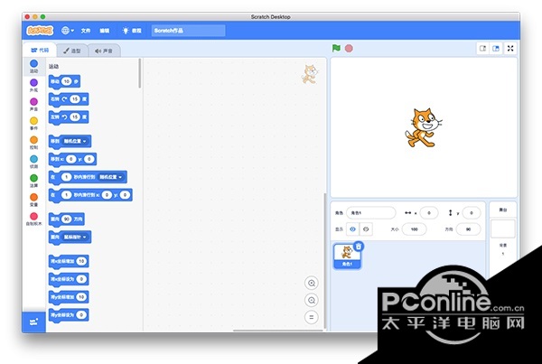Show the sprite with open eye button
The image size is (542, 364).
(x=352, y=229)
